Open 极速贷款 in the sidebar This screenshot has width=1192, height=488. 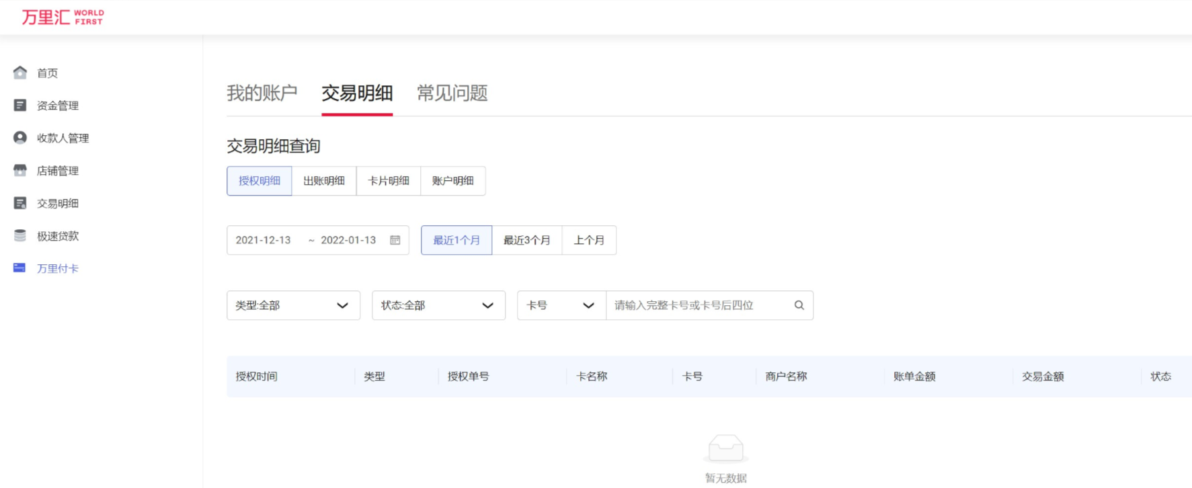[x=58, y=236]
